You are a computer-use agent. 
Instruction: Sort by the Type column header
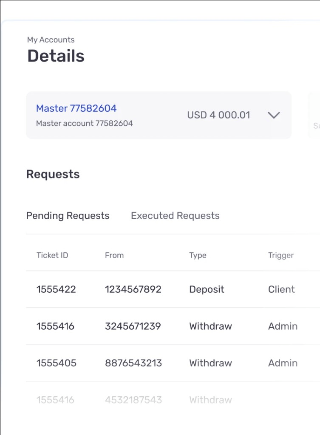(x=198, y=255)
